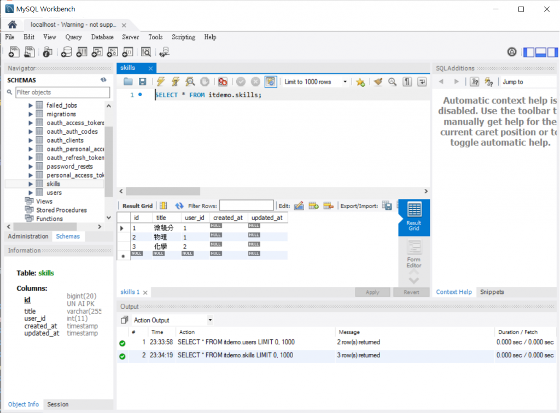560x413 pixels.
Task: Click the Revert button
Action: [411, 292]
